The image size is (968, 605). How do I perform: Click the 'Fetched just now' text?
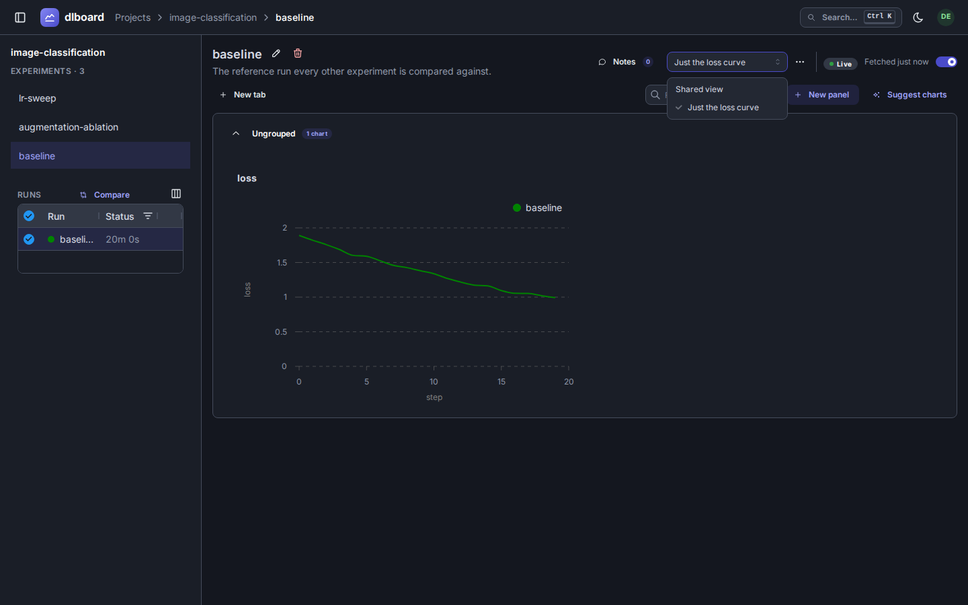(x=896, y=62)
